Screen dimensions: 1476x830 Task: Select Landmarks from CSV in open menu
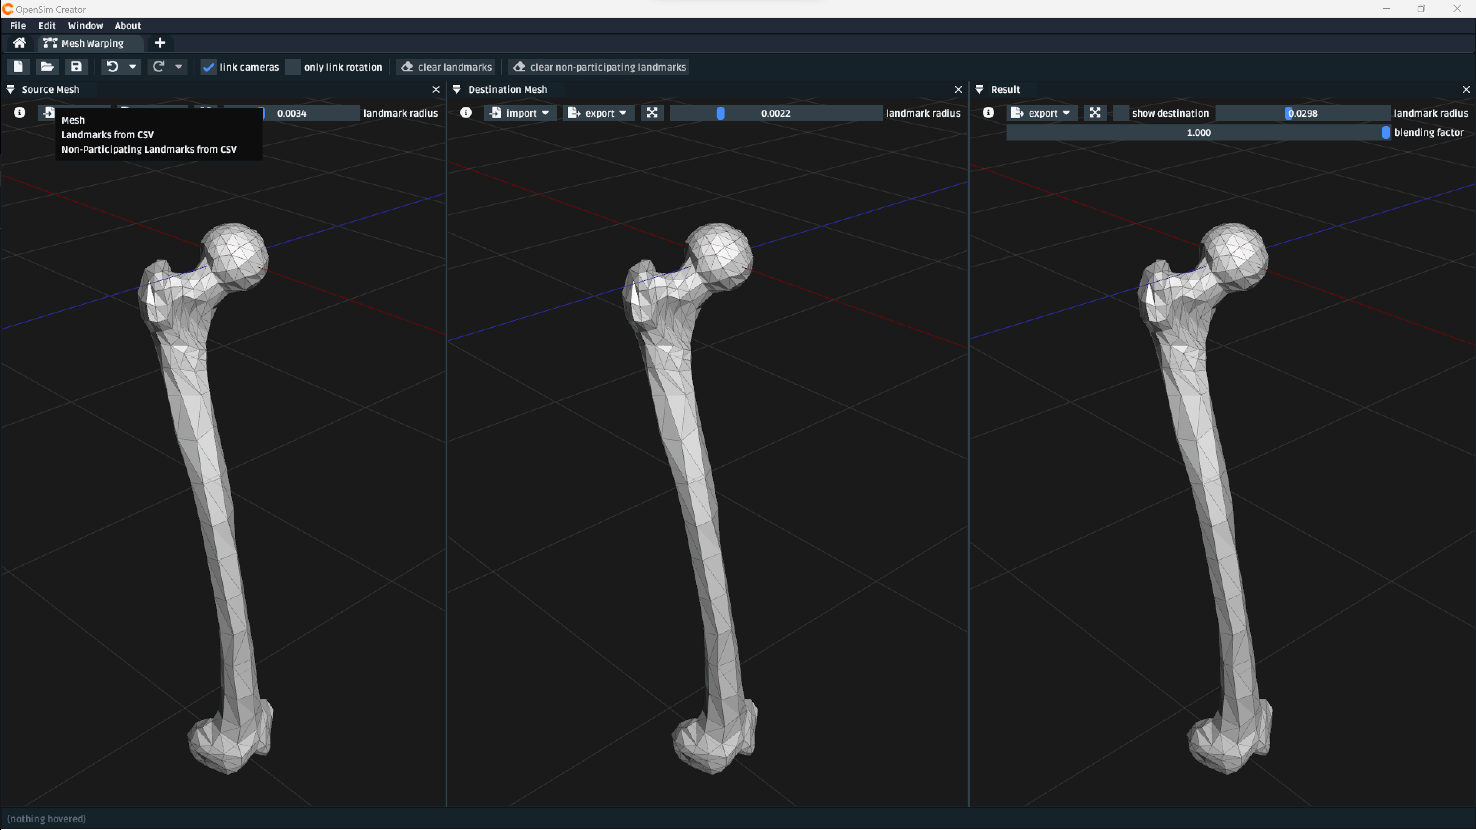pyautogui.click(x=108, y=134)
